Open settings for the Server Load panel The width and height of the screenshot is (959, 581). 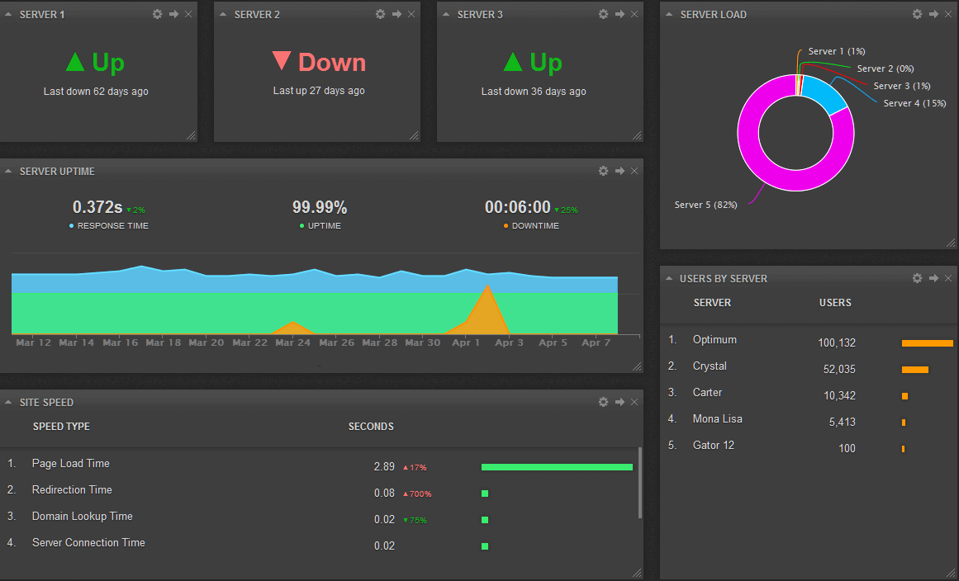[917, 13]
